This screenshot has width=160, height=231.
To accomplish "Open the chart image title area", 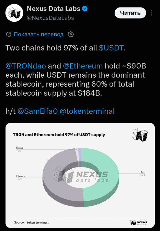I will click(59, 135).
